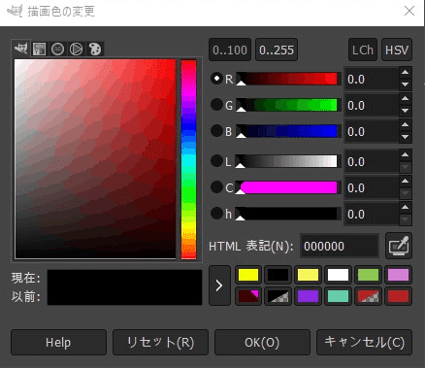Choose the pink-violet history swatch
This screenshot has width=425, height=368.
click(398, 275)
